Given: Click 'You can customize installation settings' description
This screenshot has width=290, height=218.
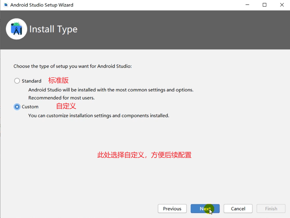Looking at the screenshot, I should click(99, 116).
